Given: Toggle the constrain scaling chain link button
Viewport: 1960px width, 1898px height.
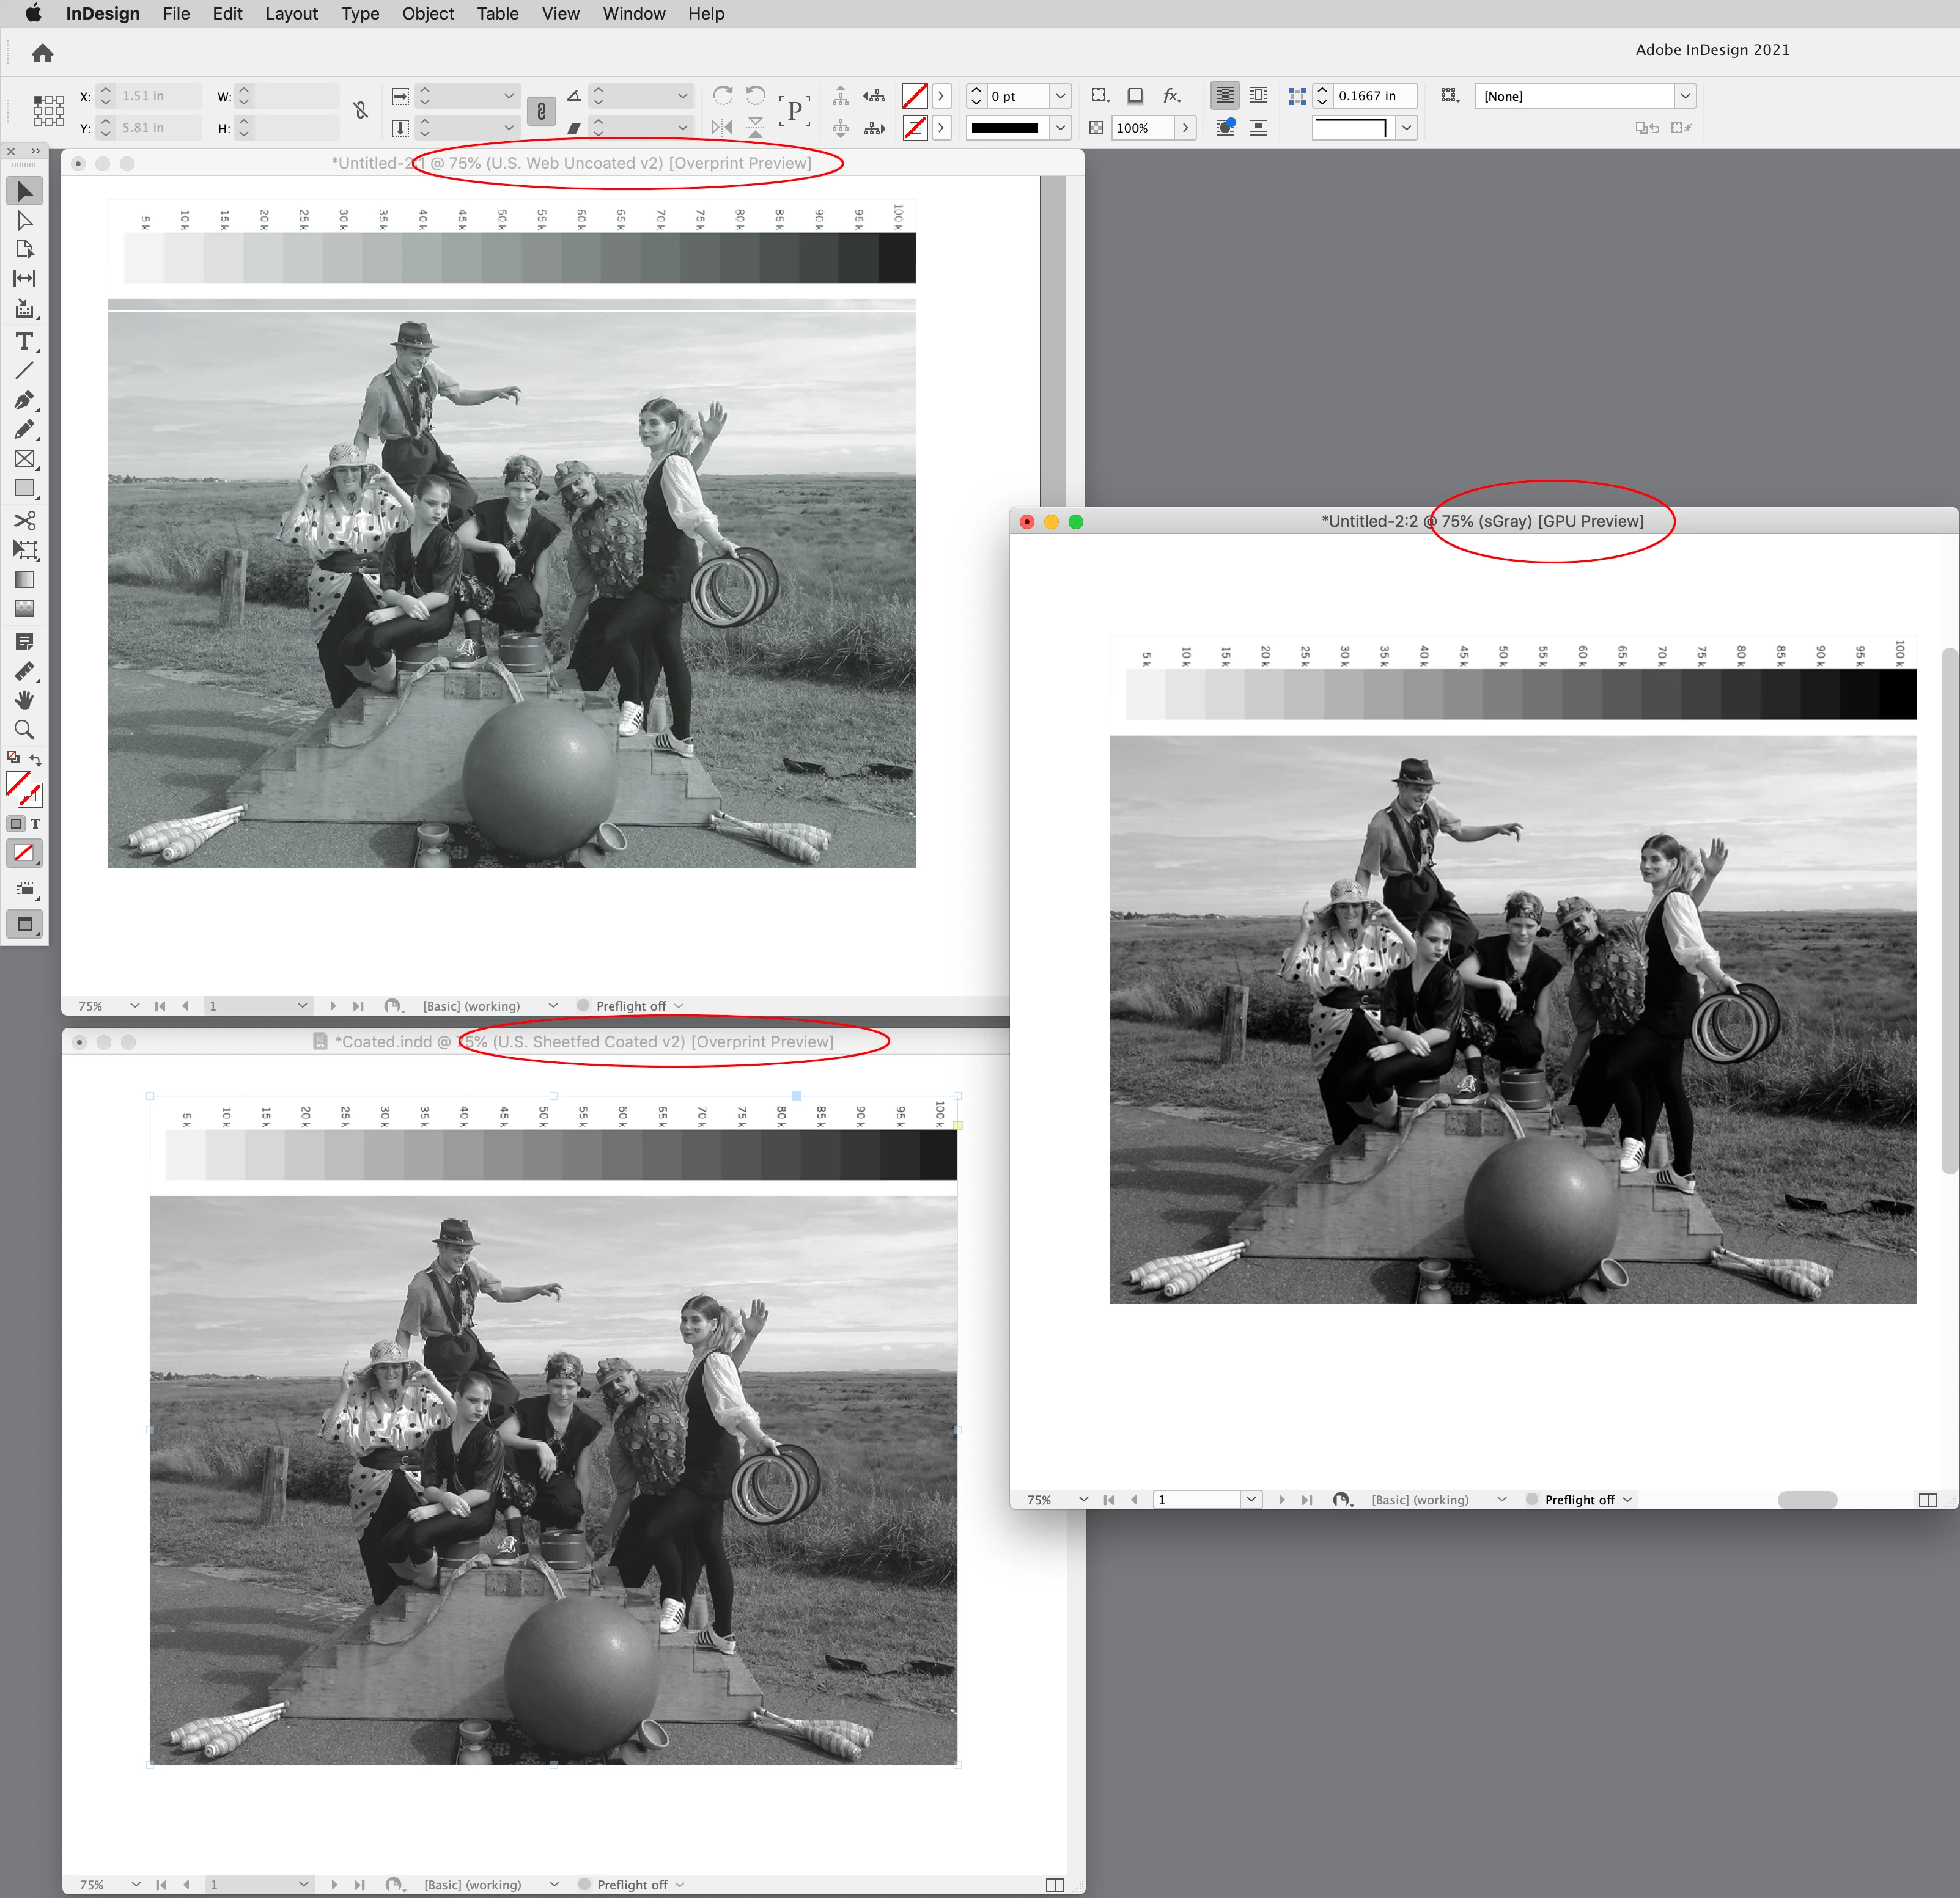Looking at the screenshot, I should point(541,111).
